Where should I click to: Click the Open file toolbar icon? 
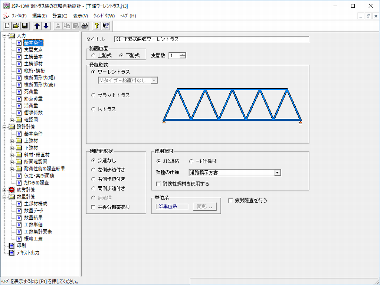pyautogui.click(x=16, y=26)
